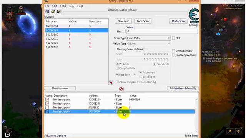
Task: Click the Stop address field
Action: point(156,59)
